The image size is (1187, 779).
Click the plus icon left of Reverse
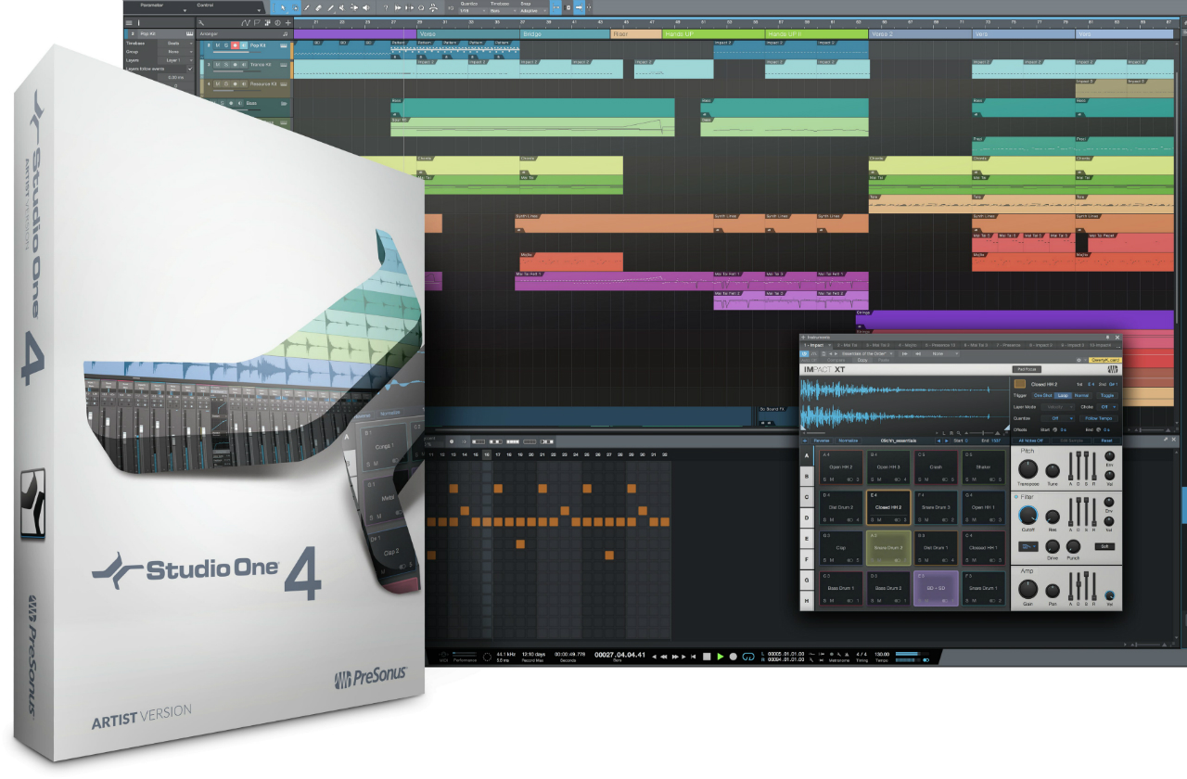805,441
